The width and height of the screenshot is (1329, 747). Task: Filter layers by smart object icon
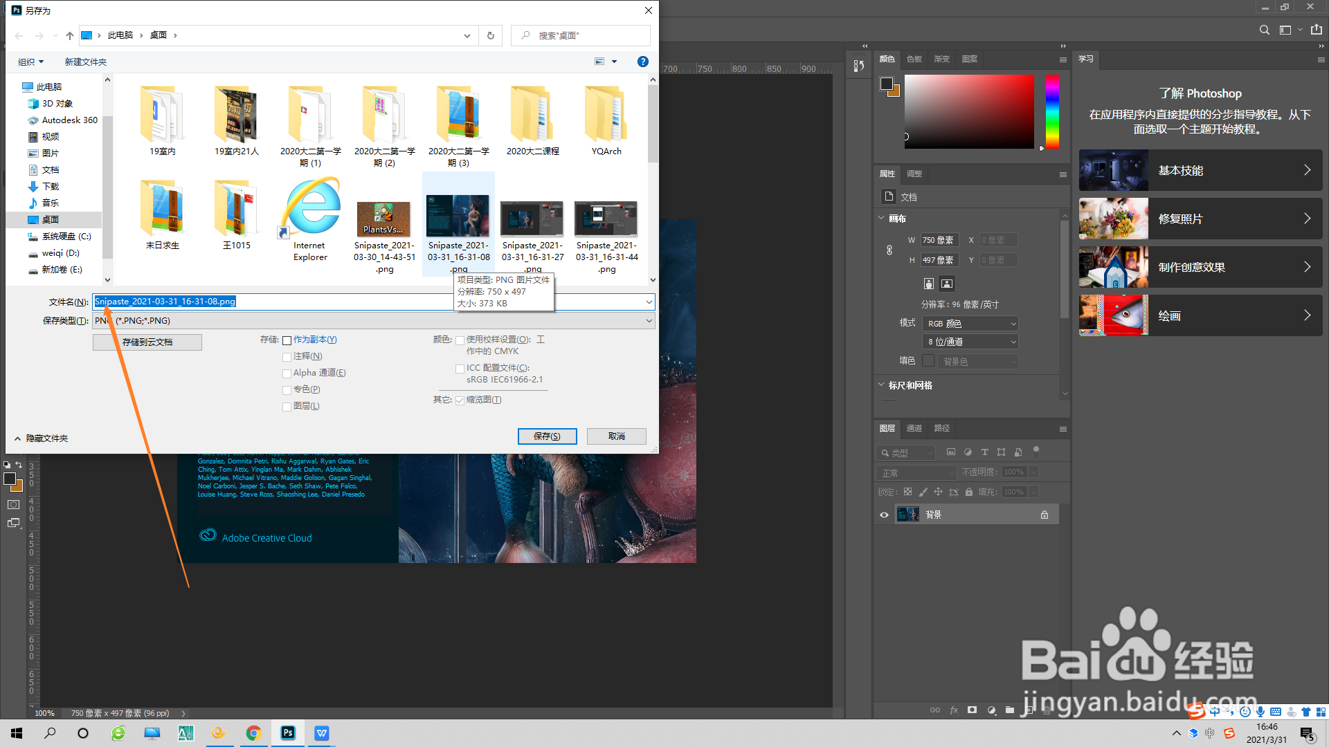point(1018,452)
